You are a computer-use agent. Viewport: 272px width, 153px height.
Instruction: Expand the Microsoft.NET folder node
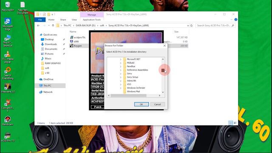121,59
